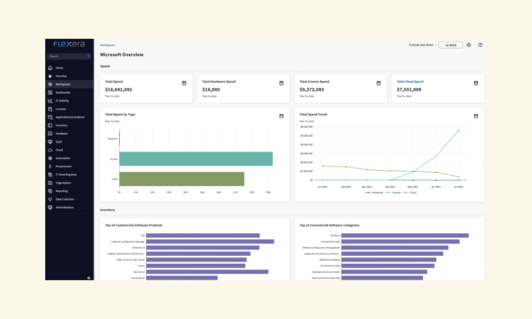Toggle Cloud series in trend chart legend
Image resolution: width=532 pixels, height=319 pixels.
410,192
